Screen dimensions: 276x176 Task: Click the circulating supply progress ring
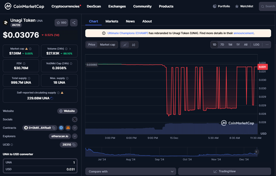52,99
